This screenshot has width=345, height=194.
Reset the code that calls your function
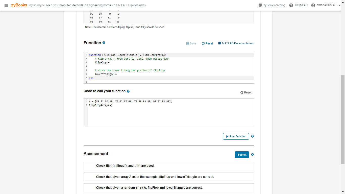[x=246, y=92]
